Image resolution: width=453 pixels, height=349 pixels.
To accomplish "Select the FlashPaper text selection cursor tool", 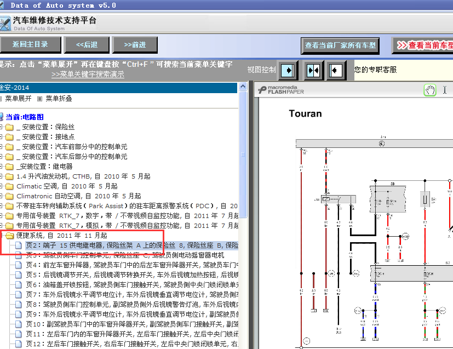I will click(445, 90).
